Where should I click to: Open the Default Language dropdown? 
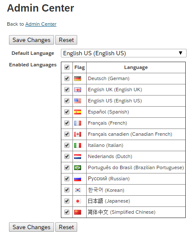click(124, 53)
